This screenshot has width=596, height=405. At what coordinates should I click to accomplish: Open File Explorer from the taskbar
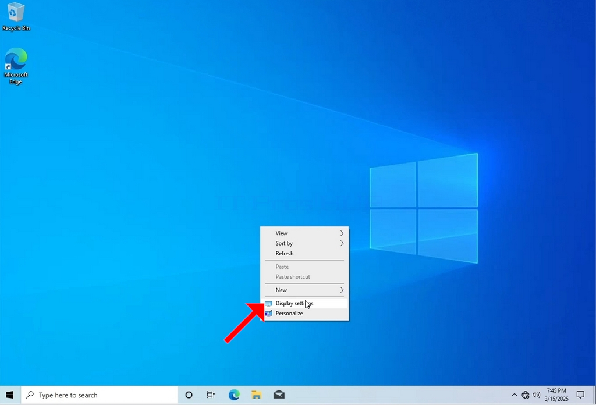pos(256,395)
